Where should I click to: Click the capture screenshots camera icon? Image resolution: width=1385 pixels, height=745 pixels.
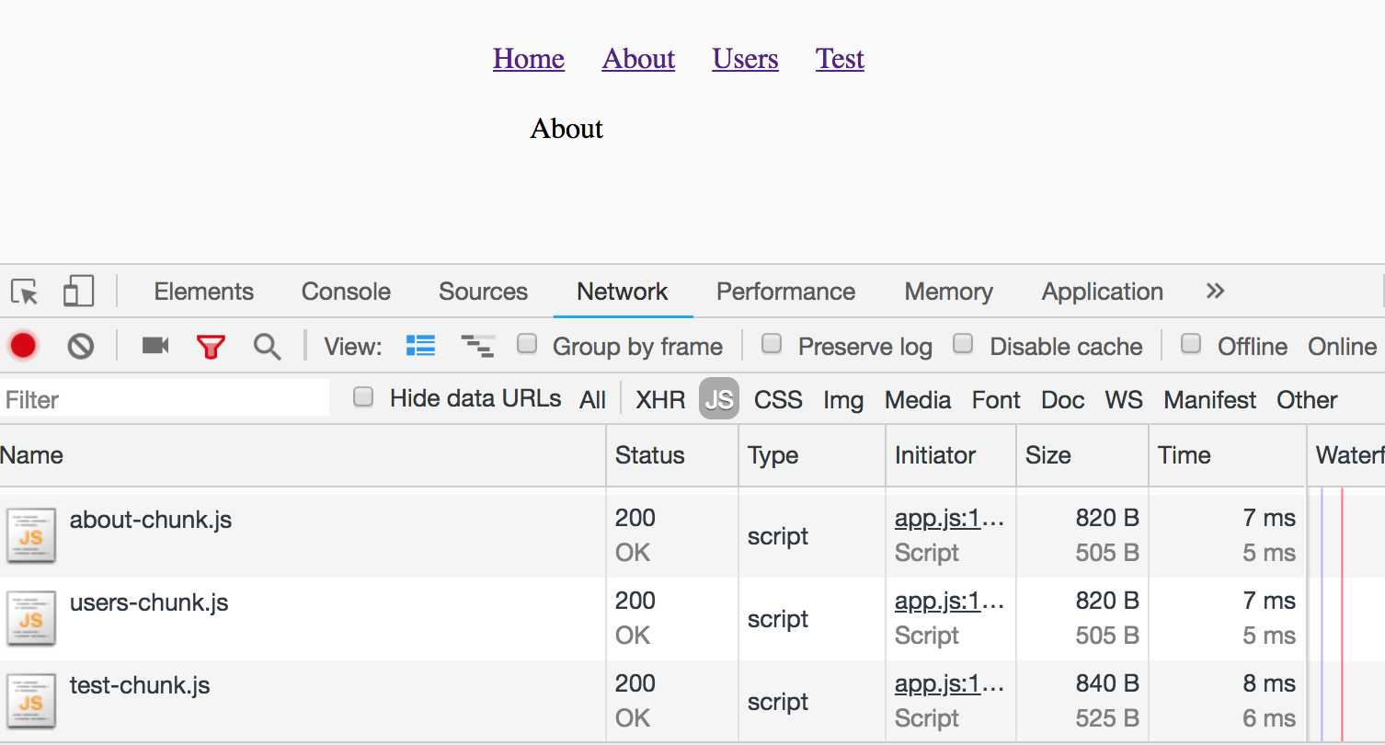pyautogui.click(x=155, y=346)
